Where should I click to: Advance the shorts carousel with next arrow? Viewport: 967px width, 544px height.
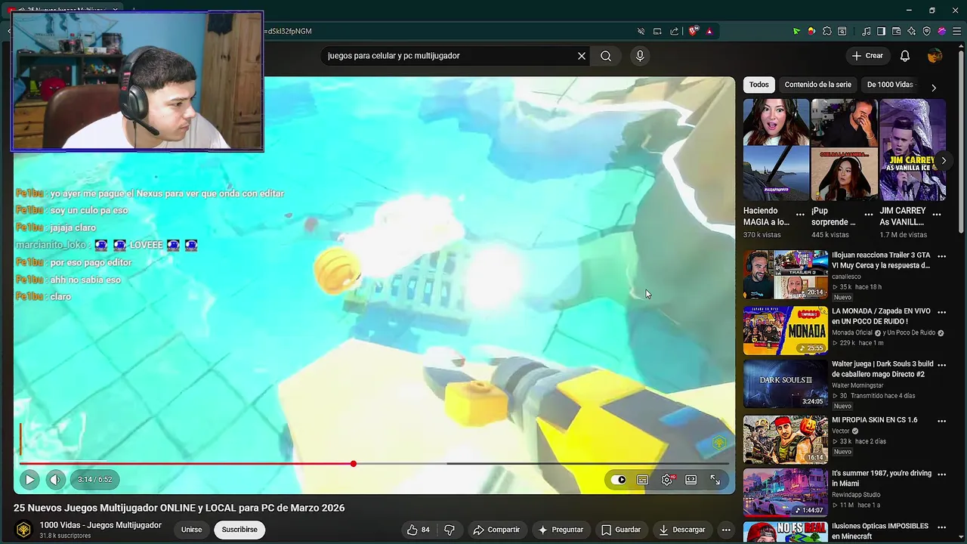pyautogui.click(x=943, y=160)
